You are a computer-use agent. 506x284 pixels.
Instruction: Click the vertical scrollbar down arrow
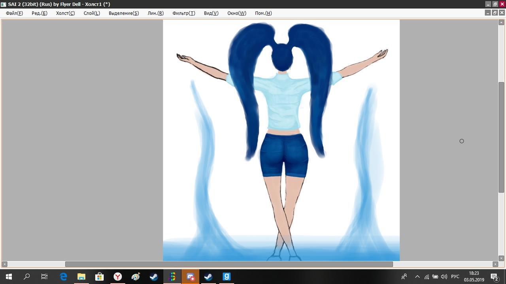(501, 258)
